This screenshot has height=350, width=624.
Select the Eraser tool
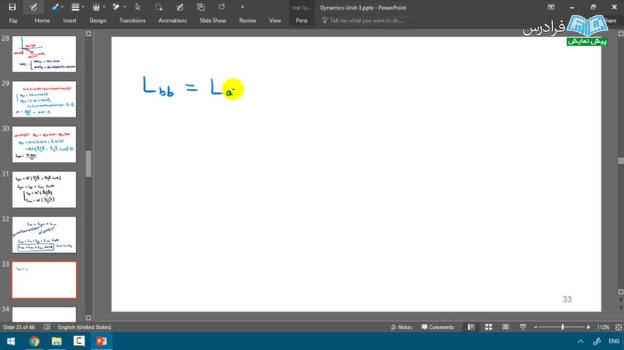click(x=117, y=7)
